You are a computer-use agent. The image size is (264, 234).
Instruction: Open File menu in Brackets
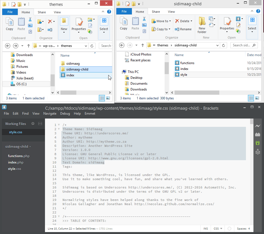6,114
